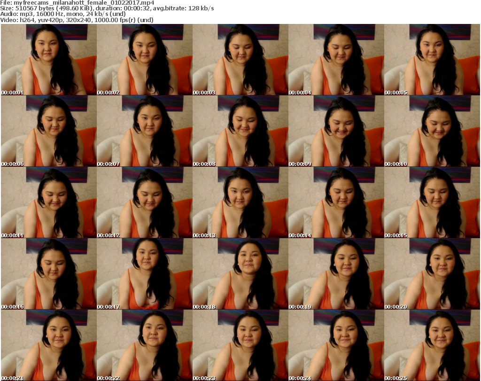Click the 'Audio: mp3, 16000 Hz' line
Image resolution: width=481 pixels, height=381 pixels.
tap(63, 14)
